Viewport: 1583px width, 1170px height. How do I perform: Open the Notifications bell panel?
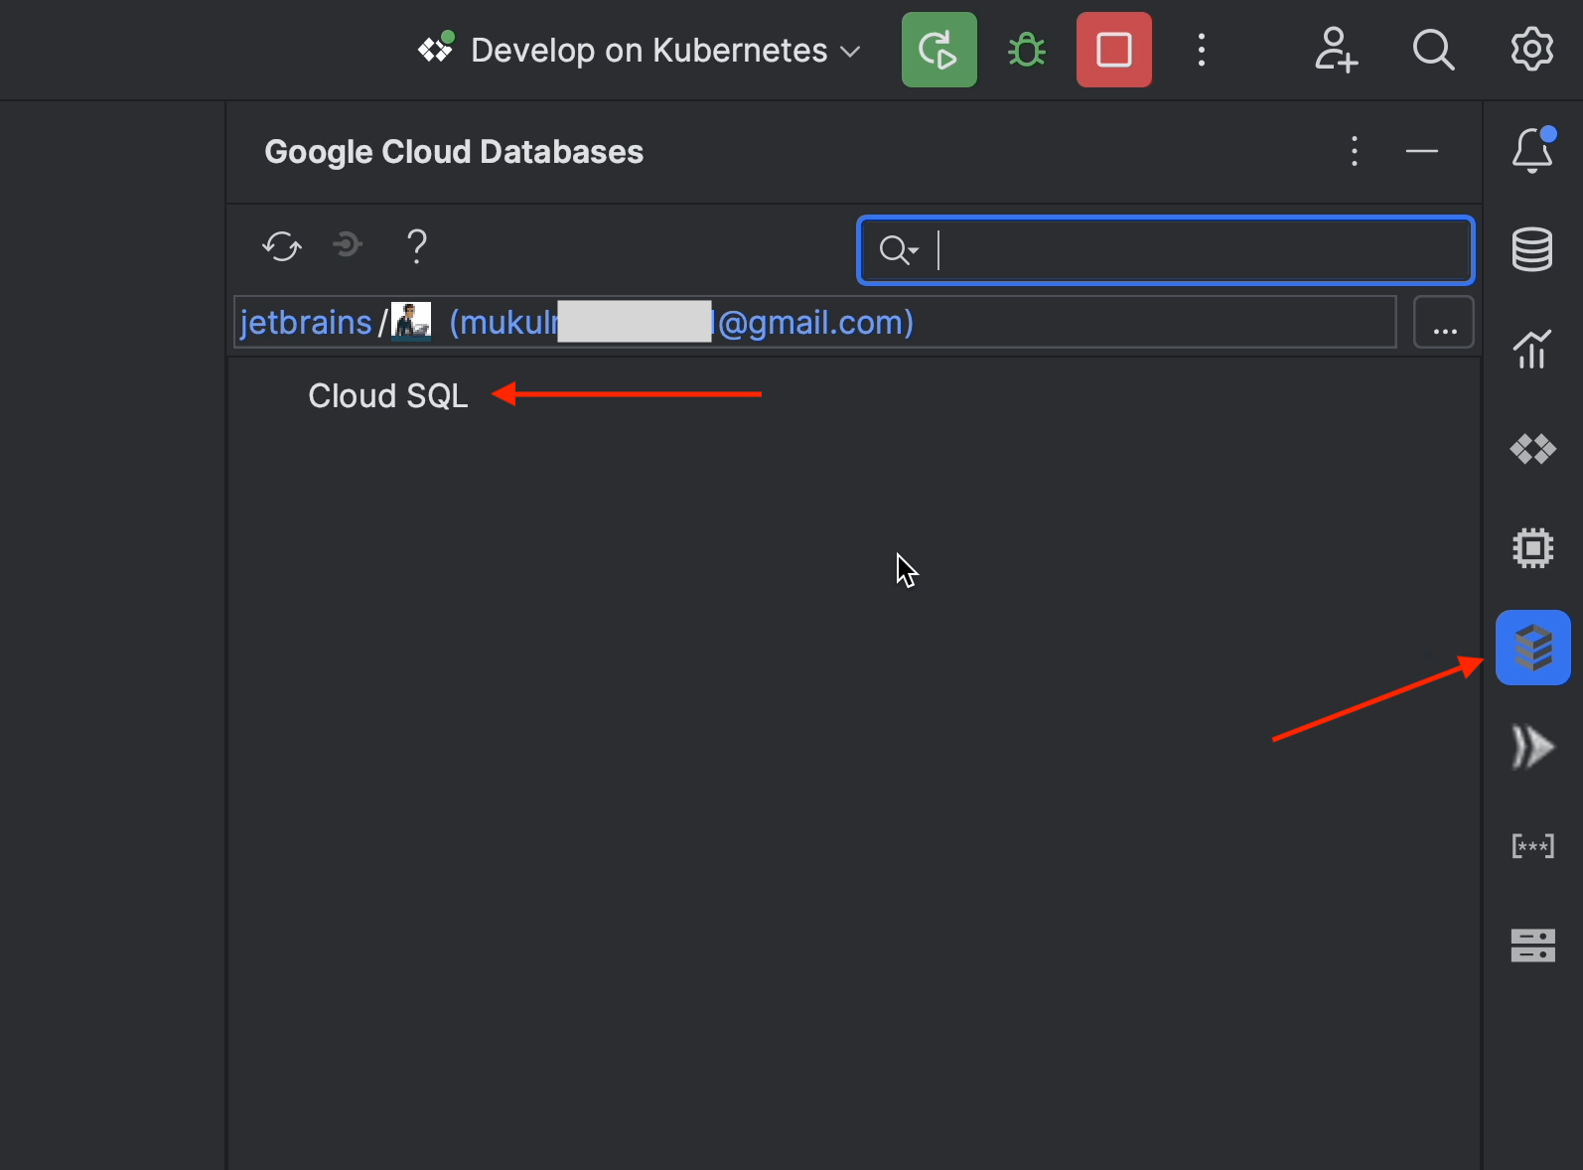1531,151
